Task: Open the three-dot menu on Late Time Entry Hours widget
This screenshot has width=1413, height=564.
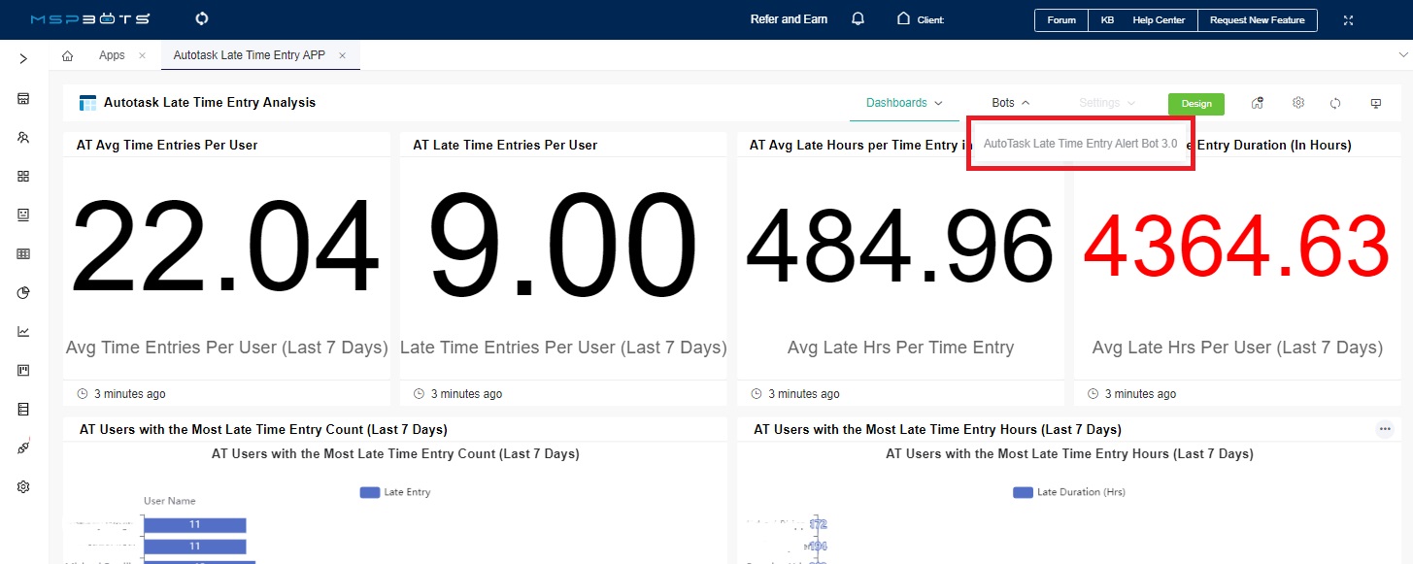Action: 1385,429
